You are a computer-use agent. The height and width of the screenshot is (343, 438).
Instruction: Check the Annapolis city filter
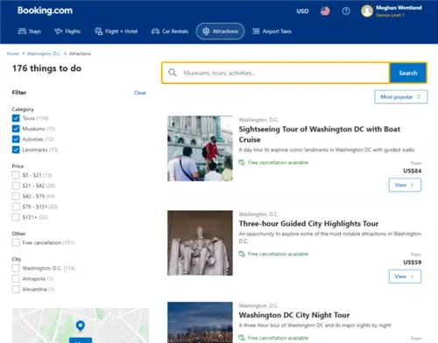[16, 278]
